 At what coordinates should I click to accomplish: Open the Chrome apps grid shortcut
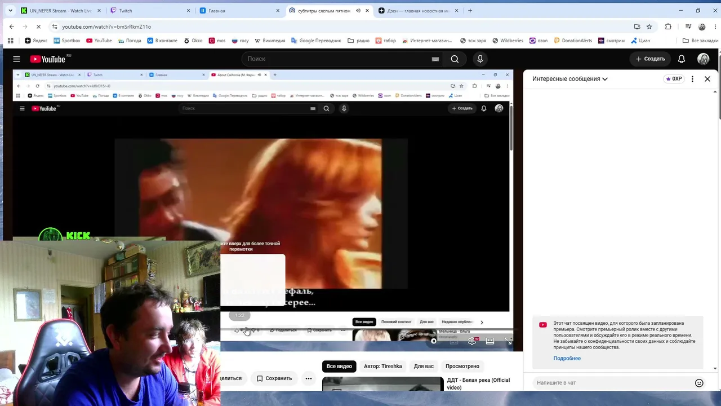click(x=10, y=41)
